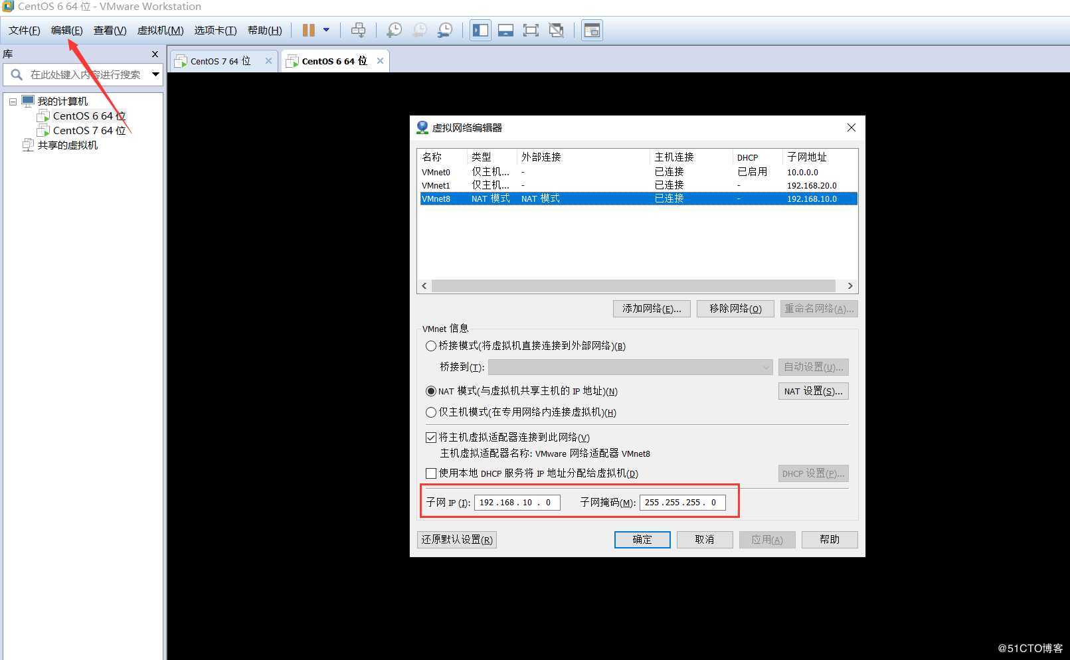The width and height of the screenshot is (1070, 660).
Task: Click the Send Ctrl+Alt+Del toolbar icon
Action: pos(358,29)
